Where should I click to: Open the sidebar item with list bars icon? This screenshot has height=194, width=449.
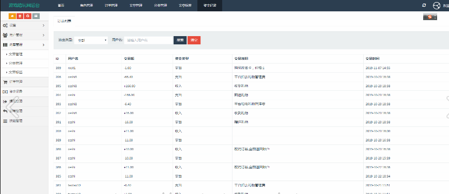point(24,121)
